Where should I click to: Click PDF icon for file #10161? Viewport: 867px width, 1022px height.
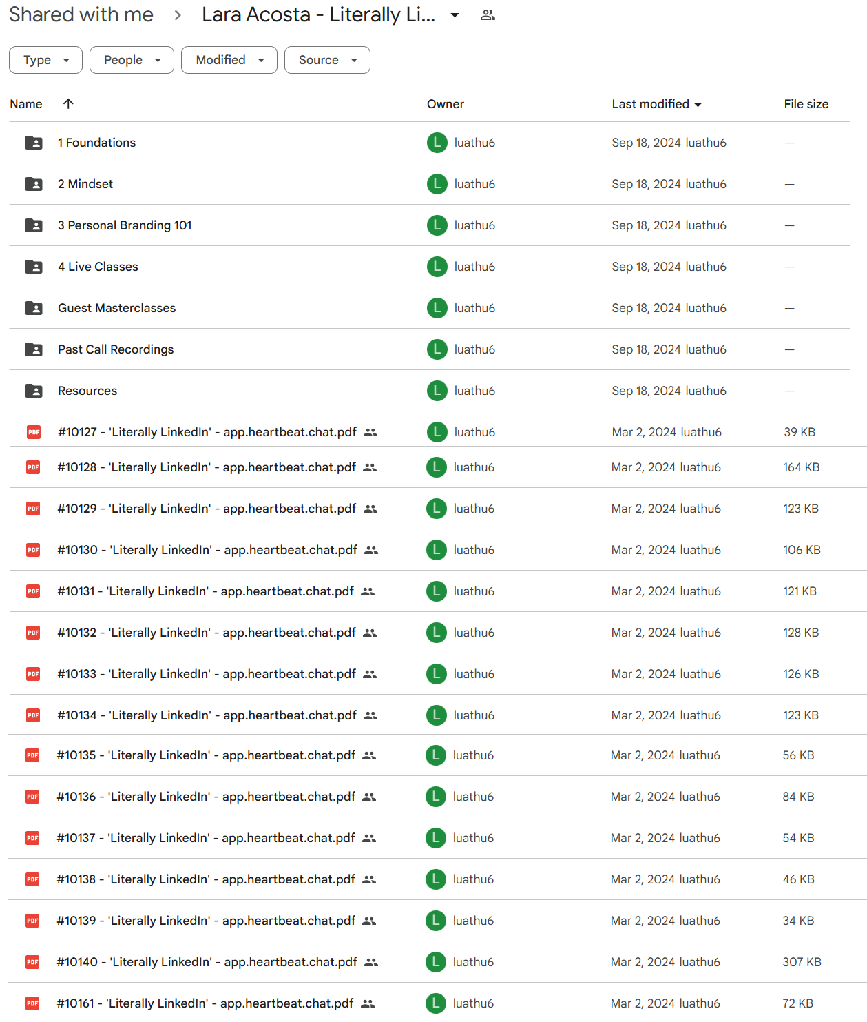click(x=32, y=1003)
